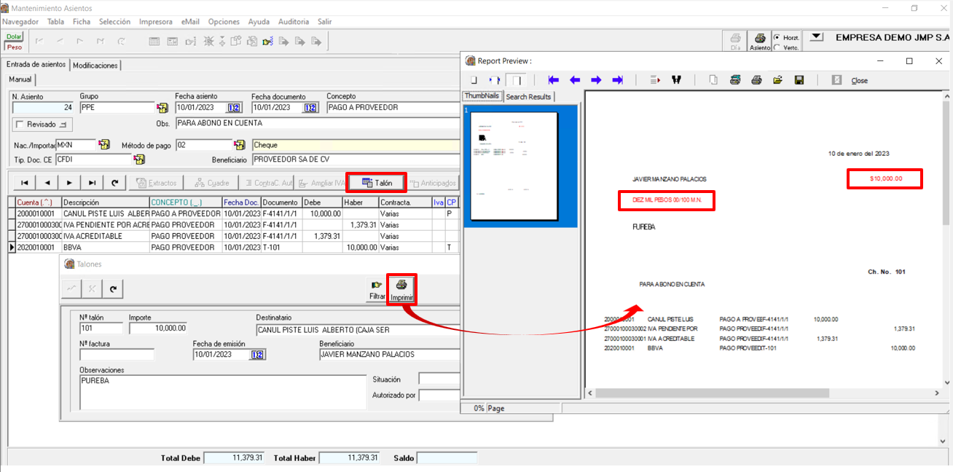The width and height of the screenshot is (953, 472).
Task: Click the Observaciones box containing PUREBA
Action: pyautogui.click(x=223, y=392)
